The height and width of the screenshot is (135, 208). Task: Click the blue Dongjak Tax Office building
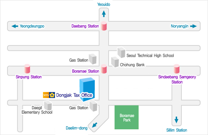[x=87, y=89]
